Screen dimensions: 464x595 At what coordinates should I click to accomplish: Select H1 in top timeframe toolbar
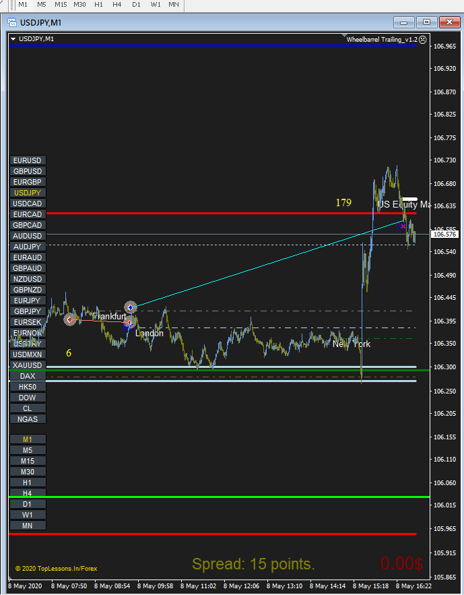[x=98, y=5]
